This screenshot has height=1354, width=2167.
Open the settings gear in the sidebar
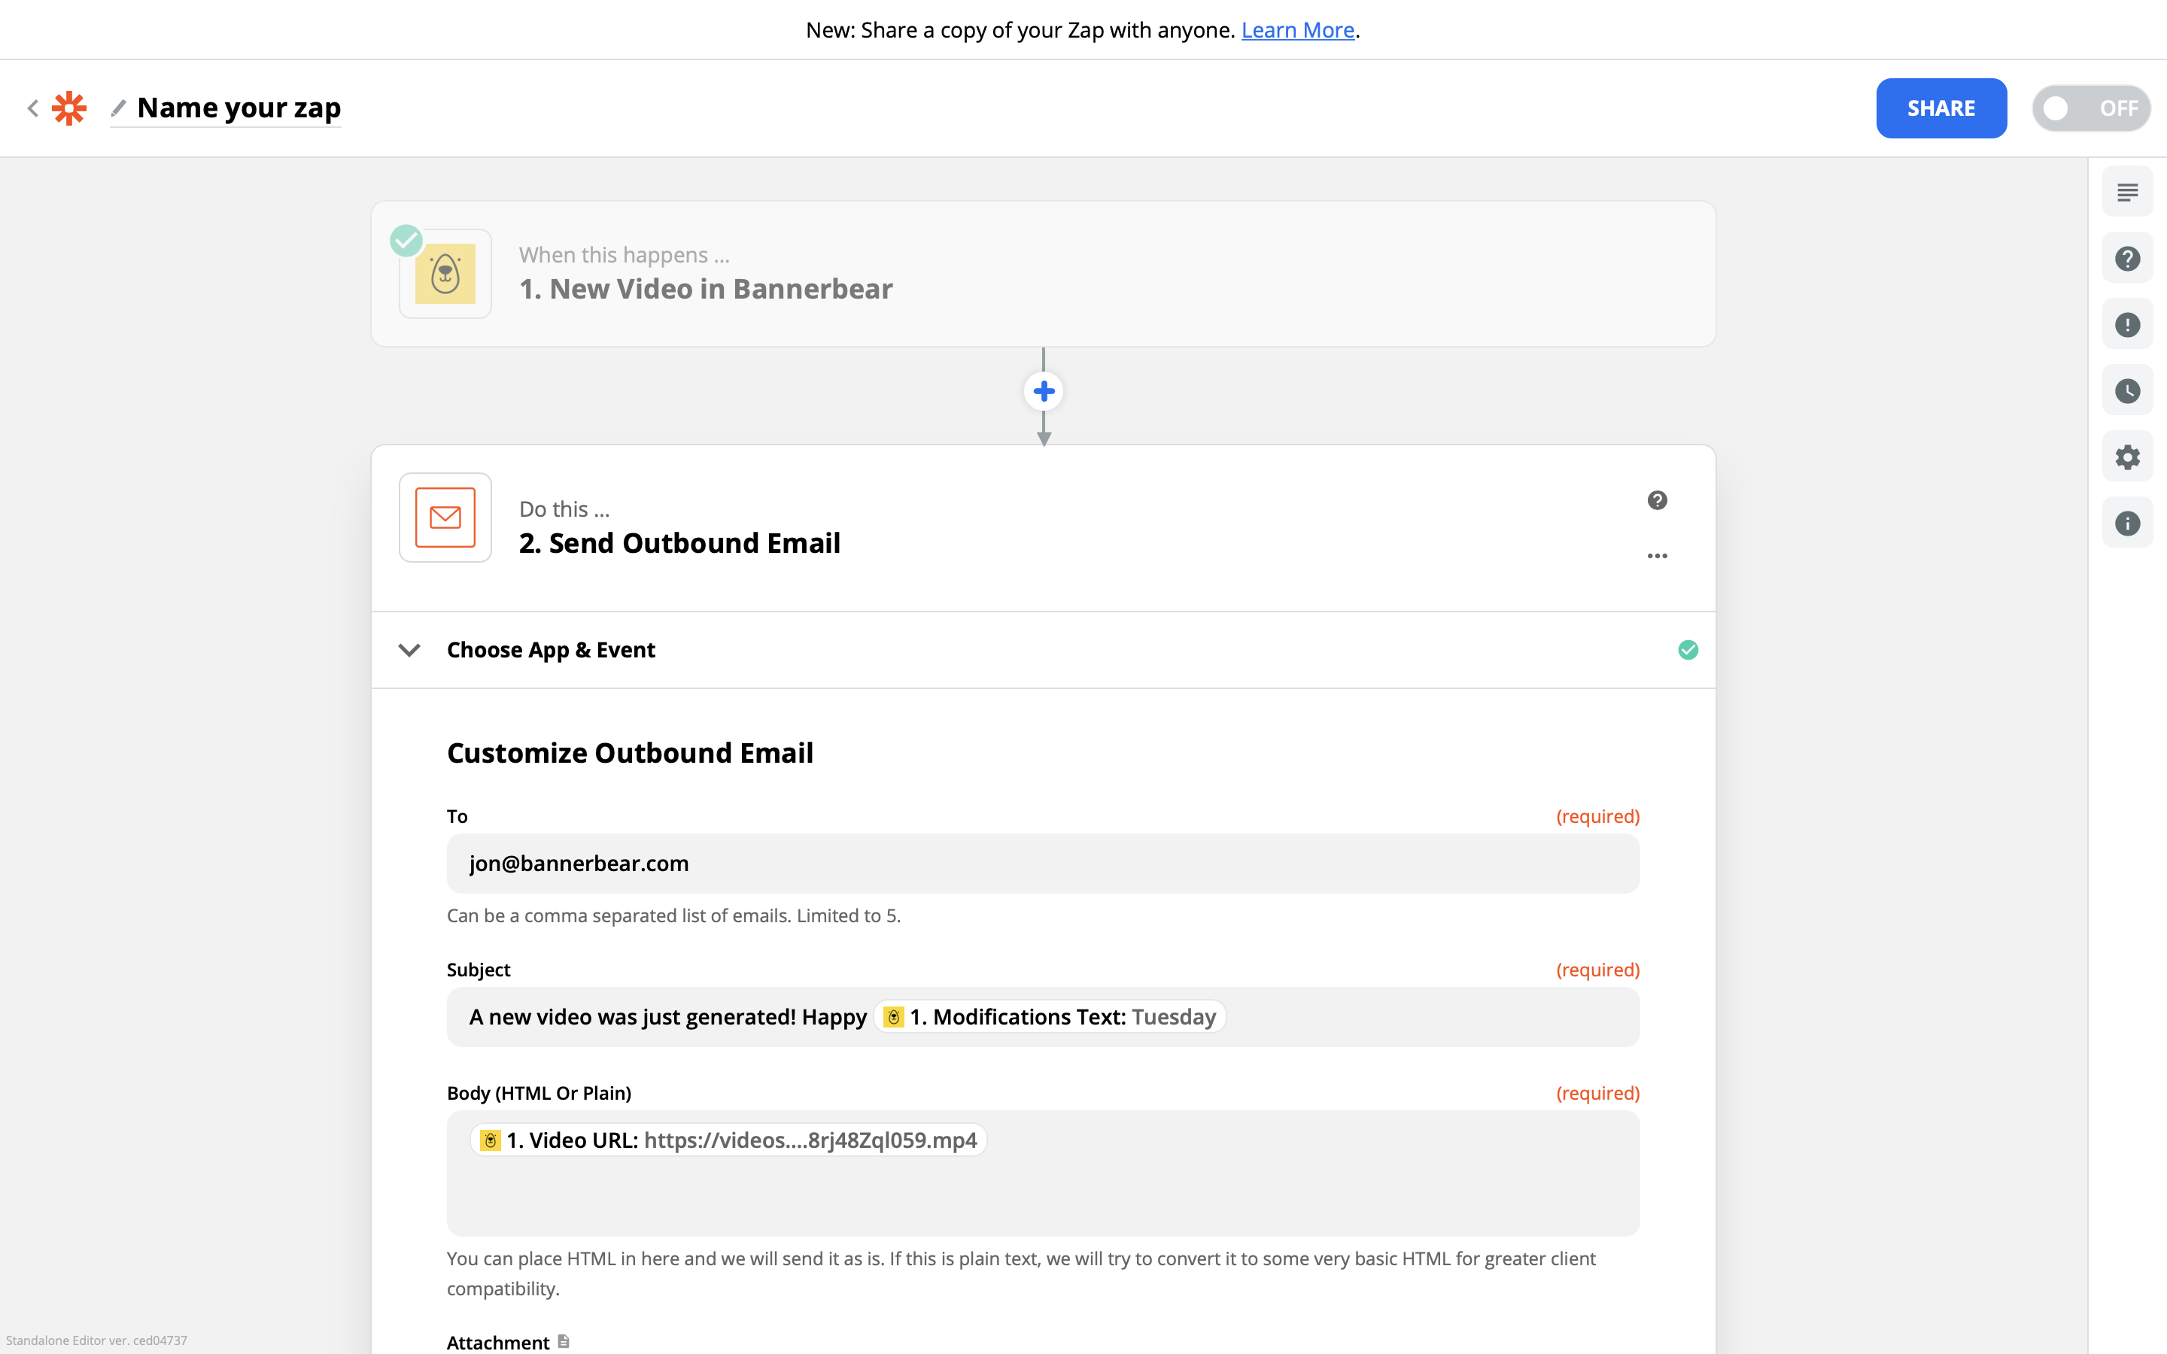pyautogui.click(x=2126, y=457)
